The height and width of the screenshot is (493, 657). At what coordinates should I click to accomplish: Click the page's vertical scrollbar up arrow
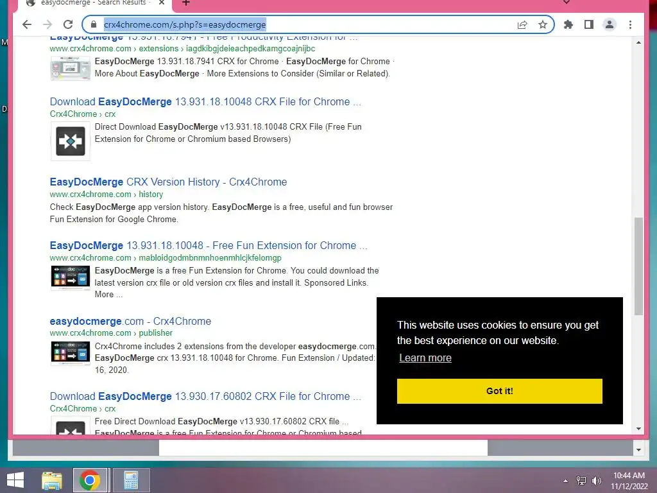[x=638, y=43]
